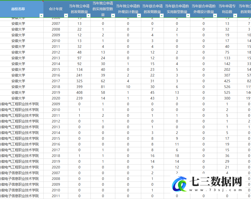
Task: Select the cell with value 399
Action: click(x=79, y=87)
